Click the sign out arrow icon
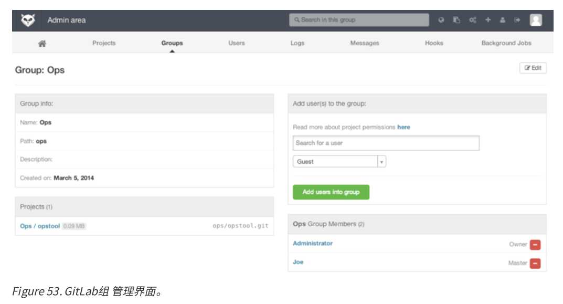 point(517,20)
